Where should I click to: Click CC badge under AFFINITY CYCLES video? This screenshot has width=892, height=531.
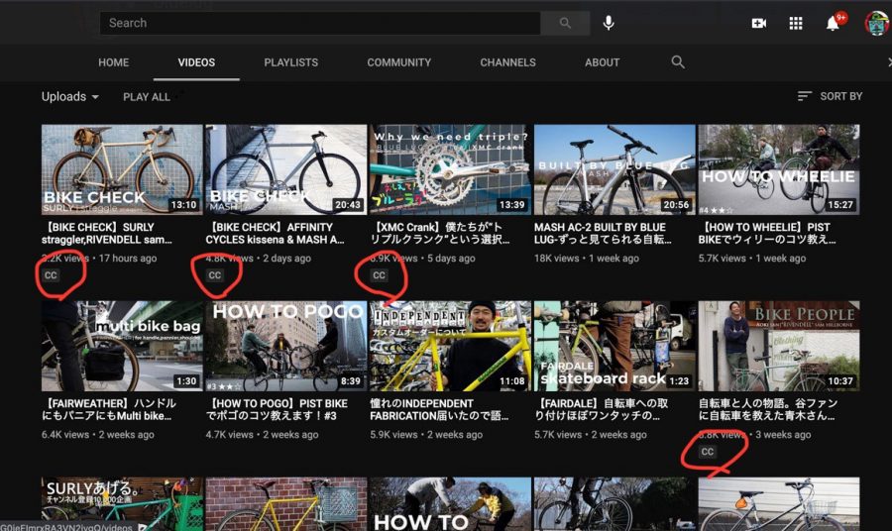coord(215,275)
